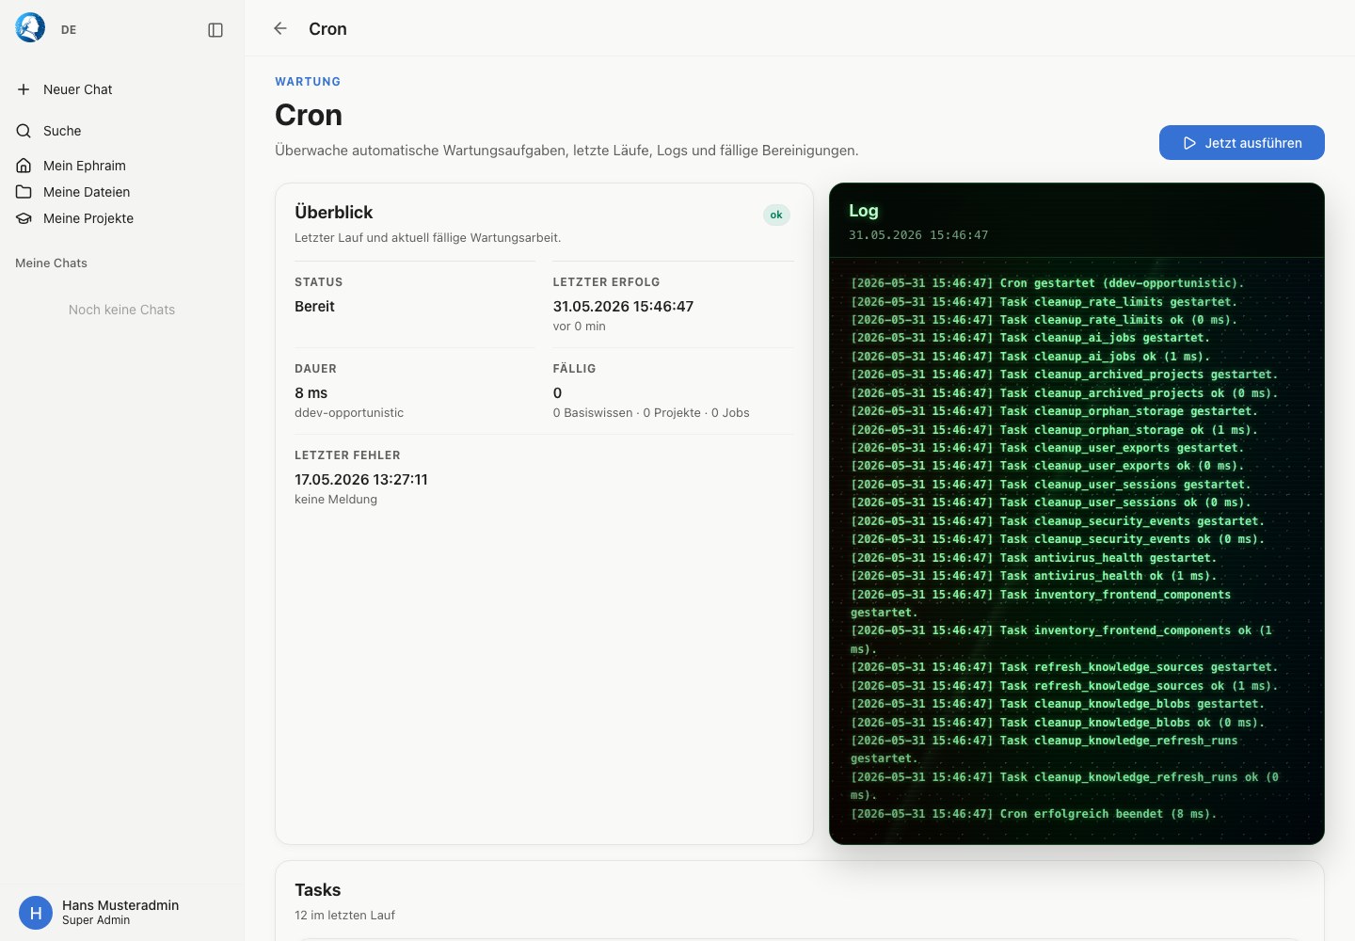Click the home icon for Mein Ephraim

click(x=24, y=166)
